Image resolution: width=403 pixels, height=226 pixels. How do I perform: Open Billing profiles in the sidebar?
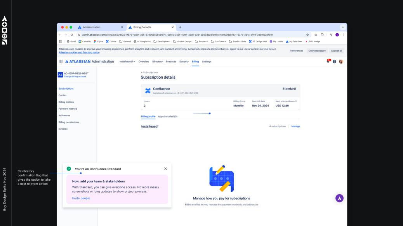pyautogui.click(x=66, y=102)
